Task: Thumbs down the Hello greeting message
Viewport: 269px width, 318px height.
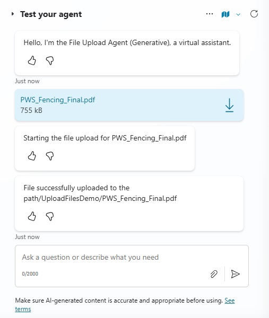Action: click(50, 60)
